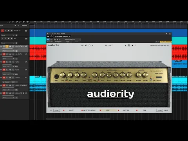Click the minus icon beside the tempo value
Image resolution: width=188 pixels, height=141 pixels.
pos(18,25)
